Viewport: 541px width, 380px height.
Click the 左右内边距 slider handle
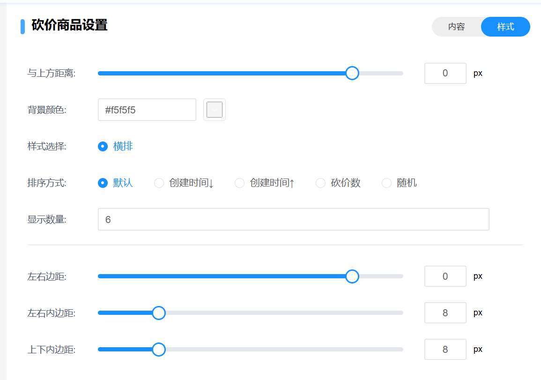pyautogui.click(x=159, y=313)
